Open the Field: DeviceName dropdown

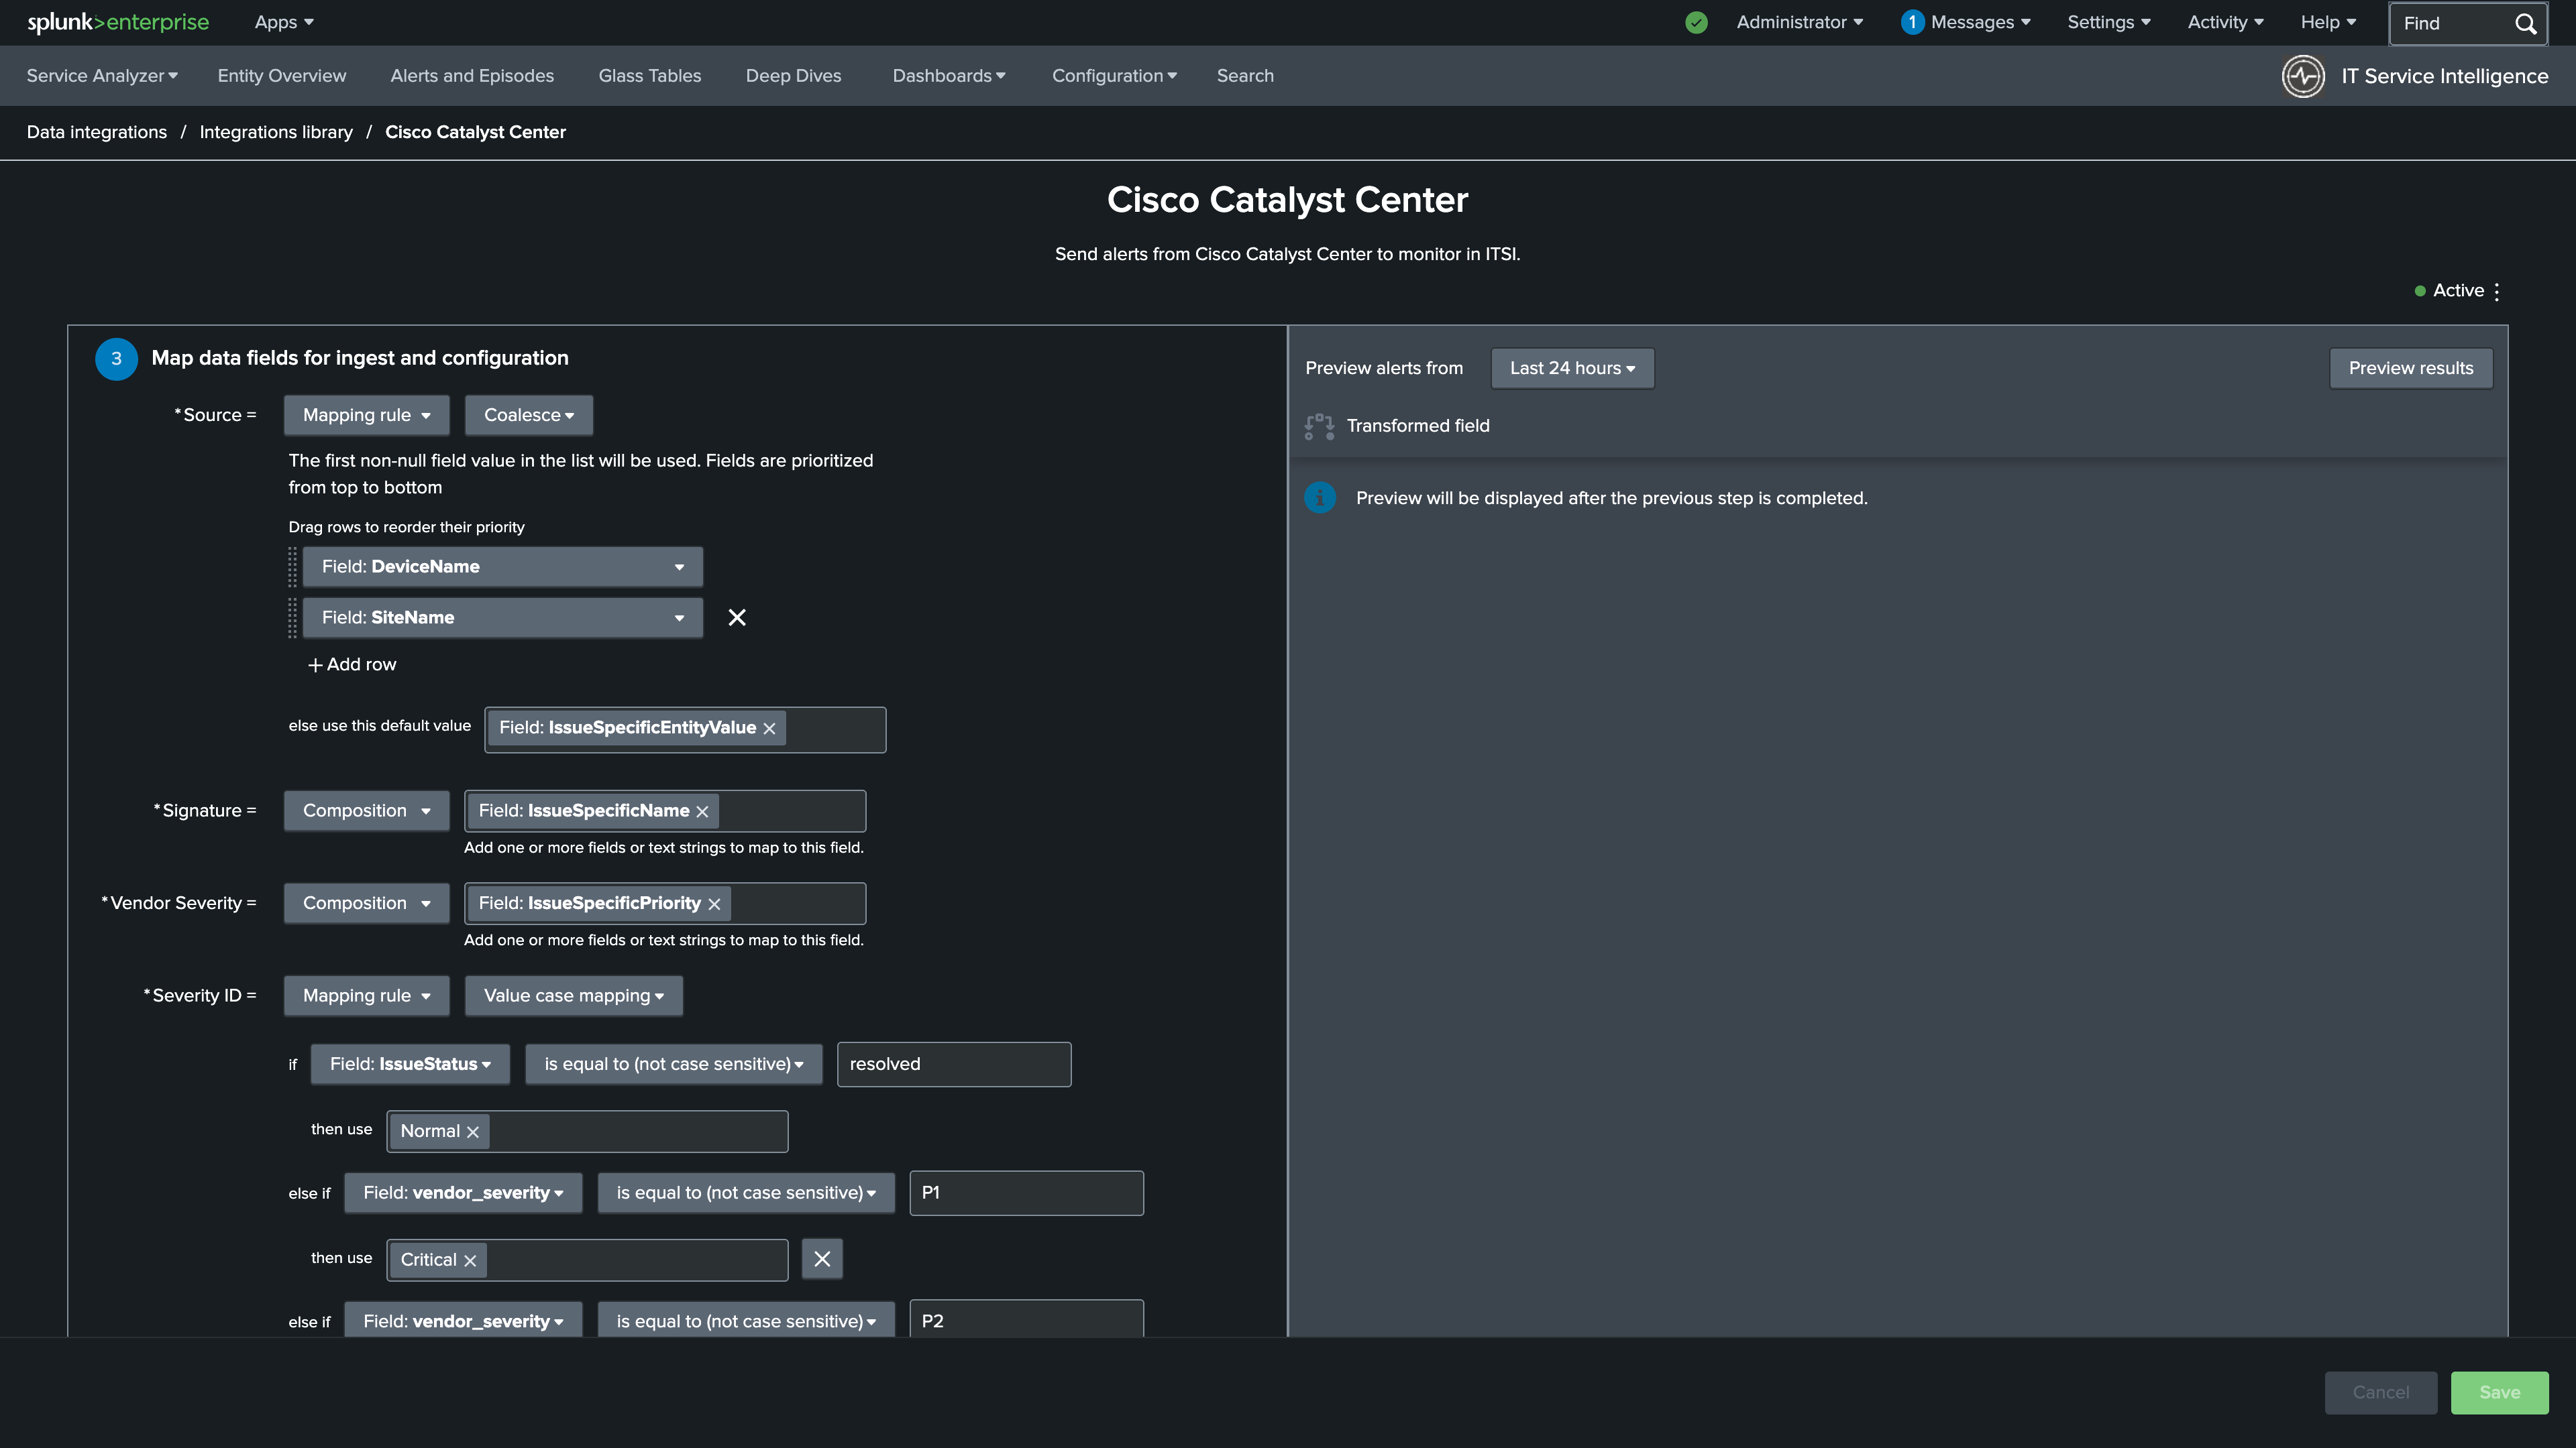[x=502, y=566]
